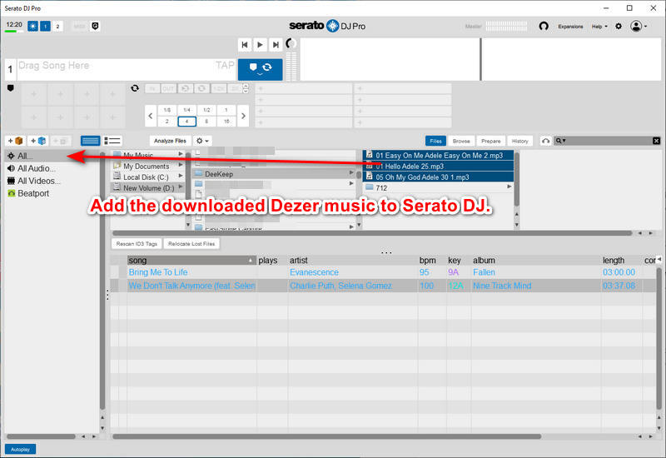This screenshot has width=666, height=458.
Task: Click the TAP tempo label
Action: click(225, 65)
